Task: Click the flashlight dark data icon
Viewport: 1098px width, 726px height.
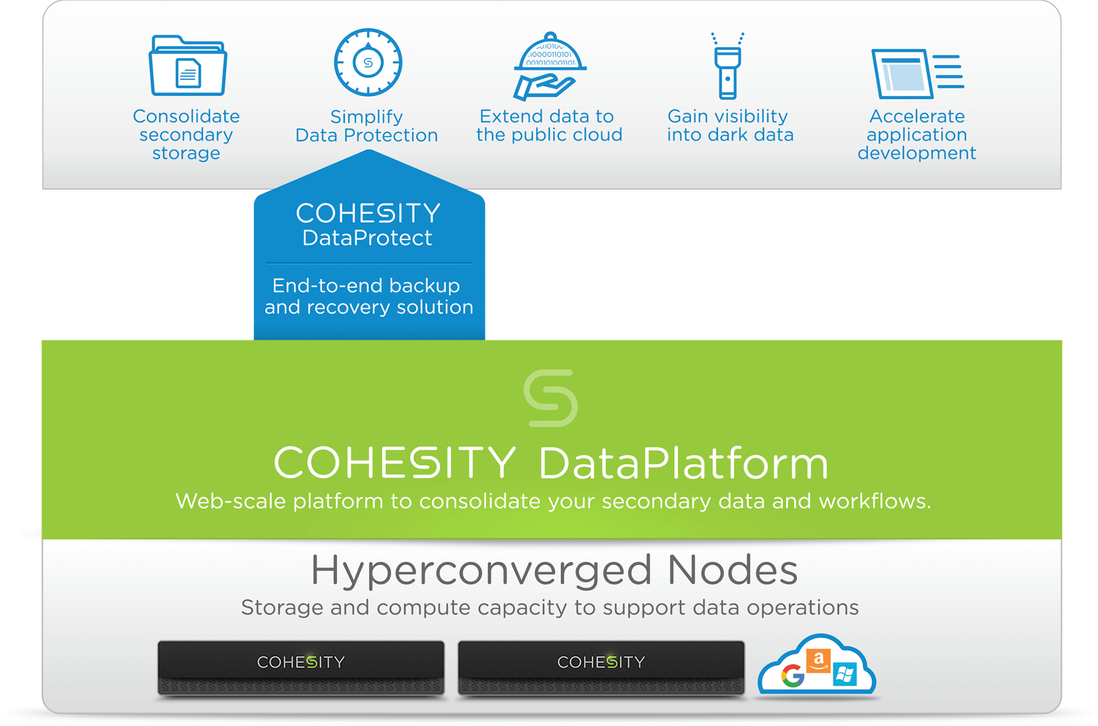Action: 728,65
